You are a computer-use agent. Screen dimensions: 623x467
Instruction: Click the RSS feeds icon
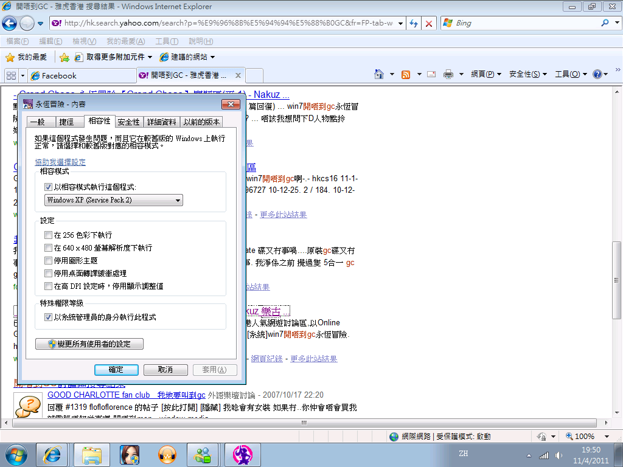pyautogui.click(x=405, y=74)
